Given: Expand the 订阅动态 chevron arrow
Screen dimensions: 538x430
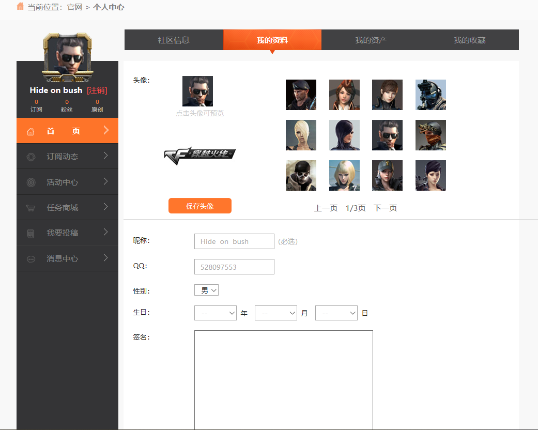Looking at the screenshot, I should [x=106, y=156].
